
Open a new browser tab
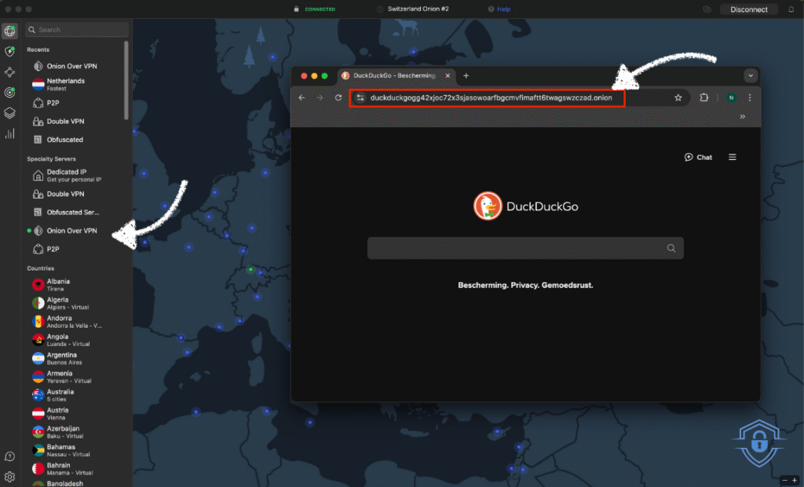coord(466,76)
